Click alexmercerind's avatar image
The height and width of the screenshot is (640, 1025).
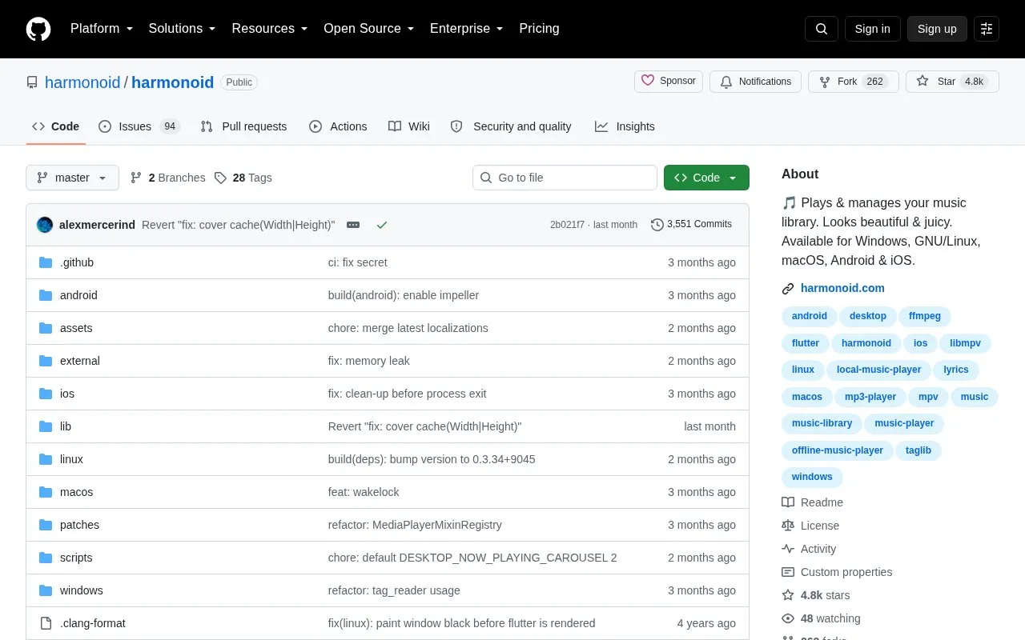pos(45,225)
